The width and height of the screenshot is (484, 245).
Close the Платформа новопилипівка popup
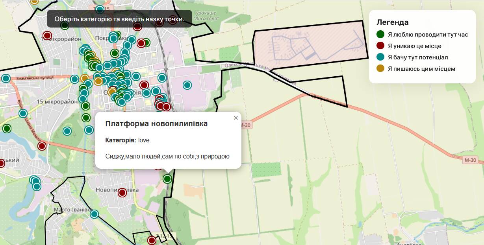click(236, 118)
